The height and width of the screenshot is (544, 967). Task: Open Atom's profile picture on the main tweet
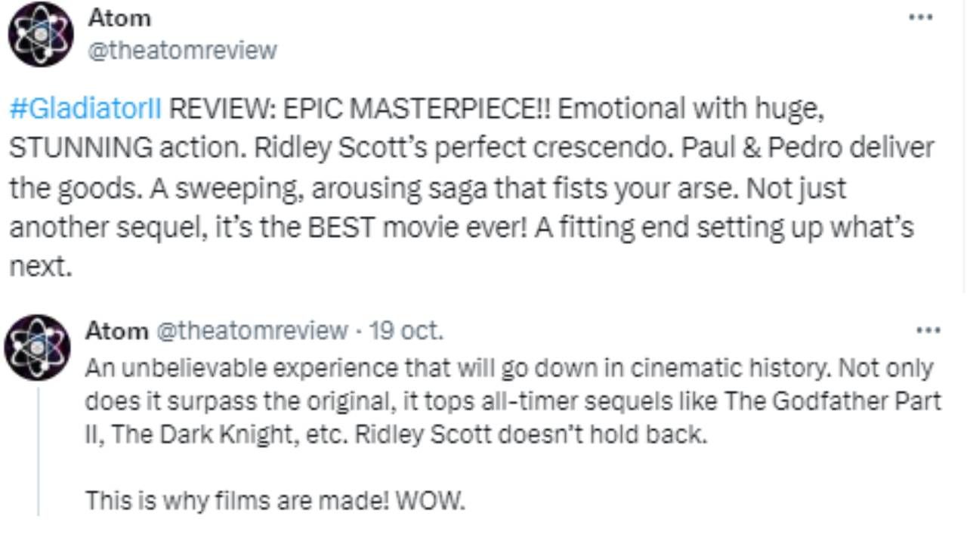click(x=41, y=34)
